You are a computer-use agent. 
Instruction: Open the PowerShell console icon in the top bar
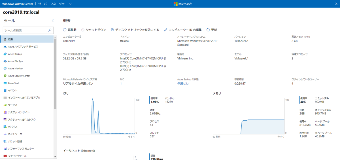pos(336,4)
